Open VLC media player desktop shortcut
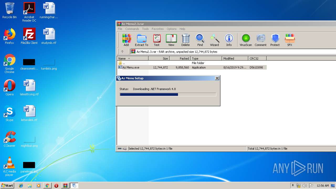The image size is (336, 189). [9, 166]
